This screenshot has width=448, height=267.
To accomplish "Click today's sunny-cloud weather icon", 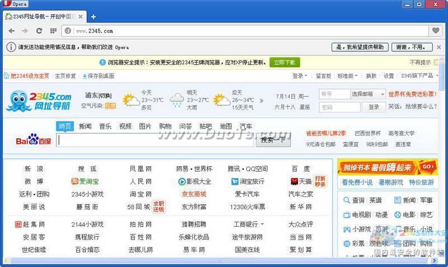I will coord(131,100).
